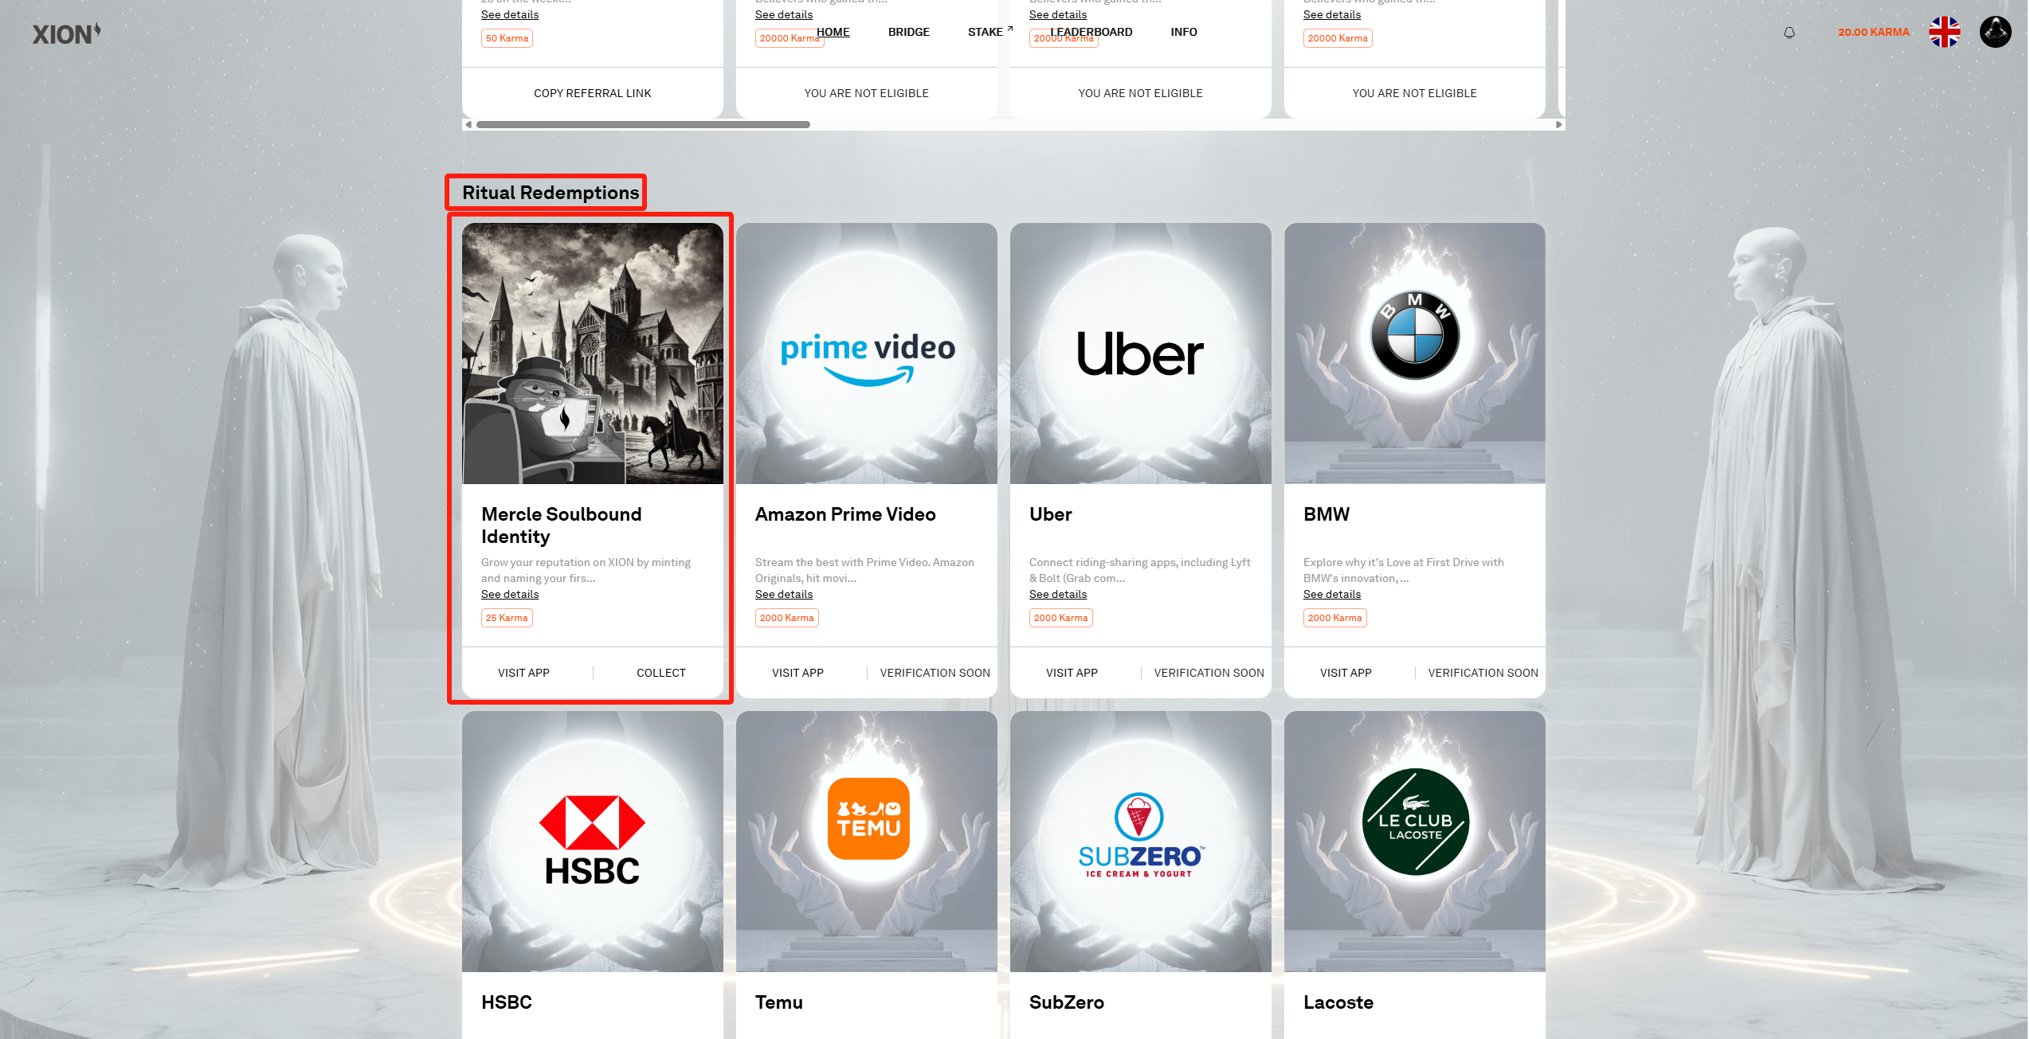Click the 25 Karma badge
Image resolution: width=2030 pixels, height=1039 pixels.
507,618
